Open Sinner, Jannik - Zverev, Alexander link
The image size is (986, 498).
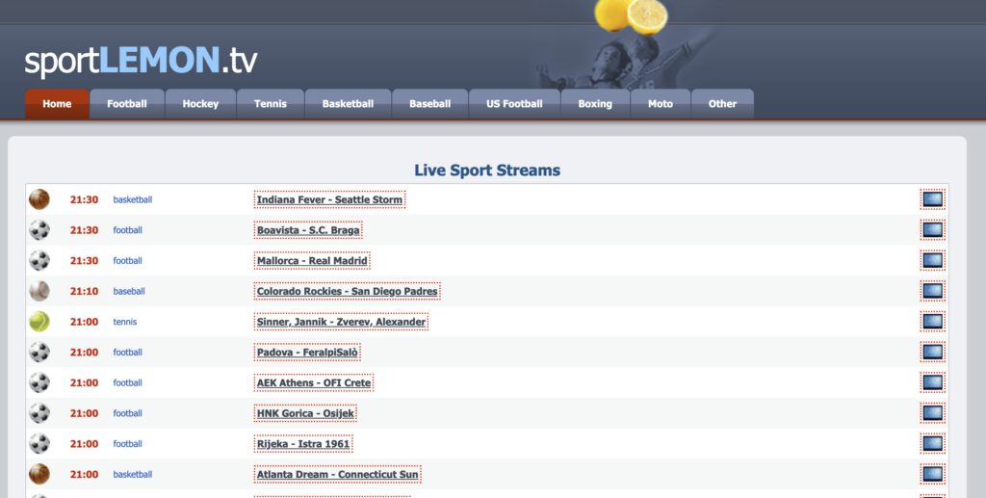coord(342,322)
